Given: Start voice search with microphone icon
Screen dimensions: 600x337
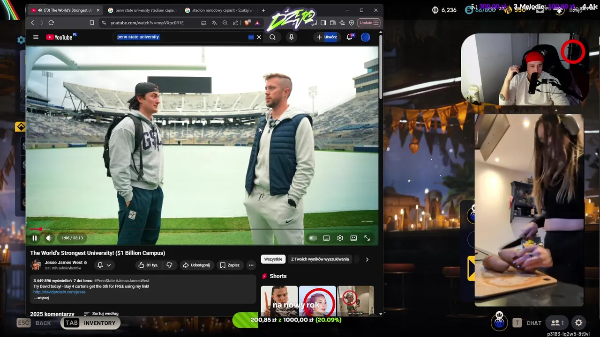Looking at the screenshot, I should coord(292,37).
